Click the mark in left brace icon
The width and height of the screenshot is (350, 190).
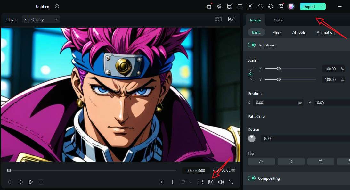click(162, 182)
